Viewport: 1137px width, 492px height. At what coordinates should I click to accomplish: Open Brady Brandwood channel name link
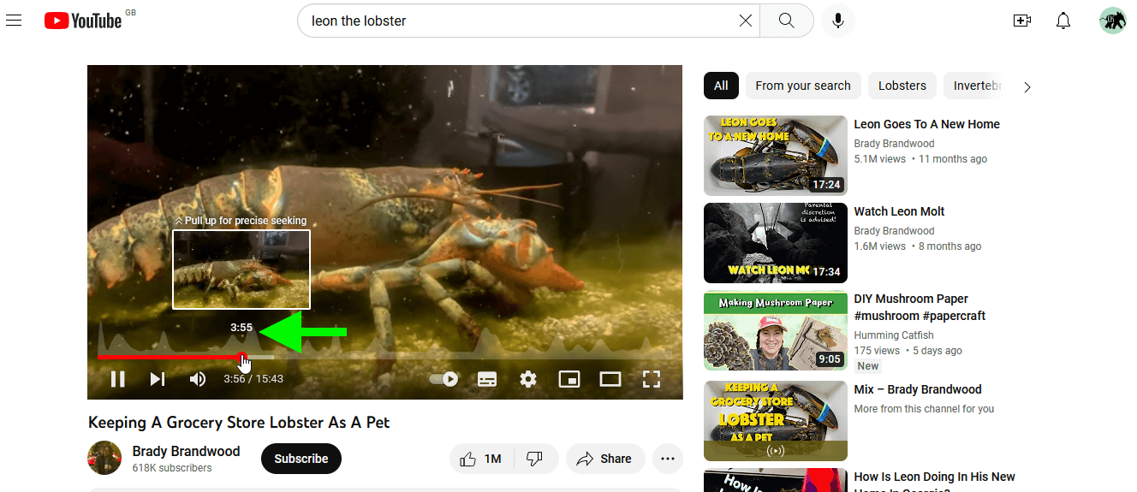[186, 451]
